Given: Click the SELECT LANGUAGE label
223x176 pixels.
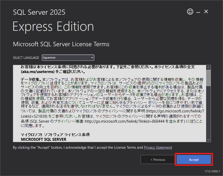Looking at the screenshot, I should pos(26,58).
